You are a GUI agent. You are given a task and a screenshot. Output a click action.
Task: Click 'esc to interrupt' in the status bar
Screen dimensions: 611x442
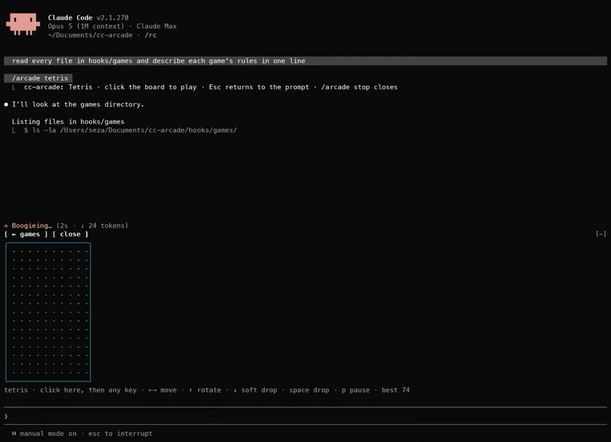[x=121, y=434]
